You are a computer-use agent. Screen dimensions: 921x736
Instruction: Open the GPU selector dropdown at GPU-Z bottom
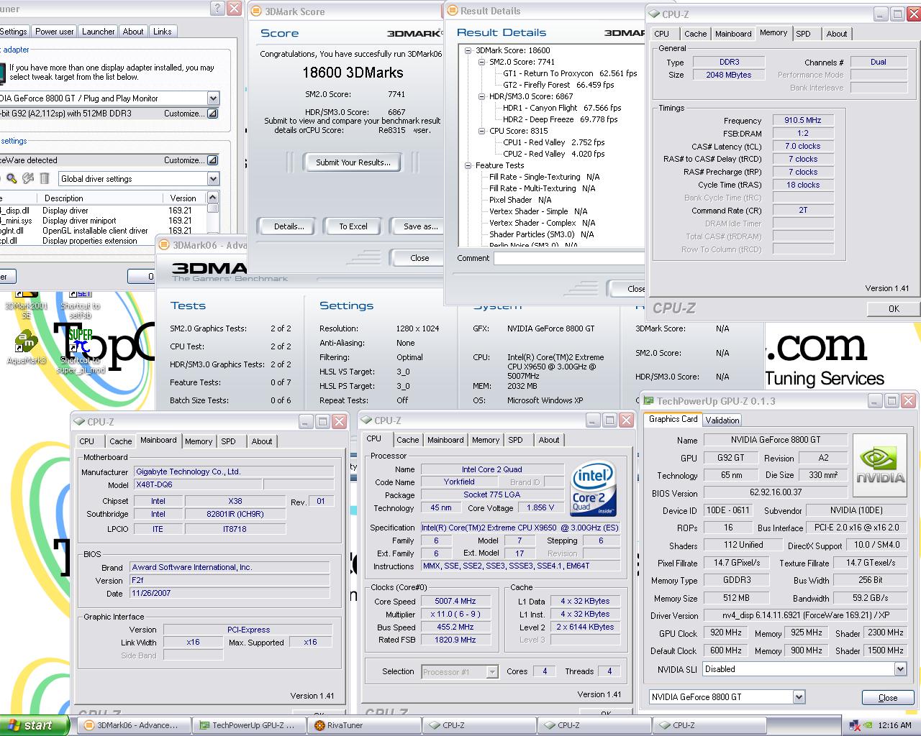tap(799, 696)
